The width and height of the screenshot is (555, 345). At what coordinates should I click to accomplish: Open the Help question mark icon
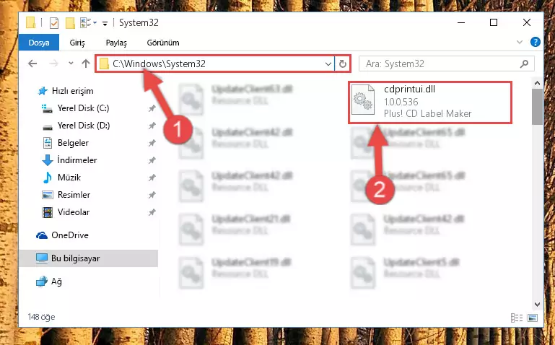click(x=536, y=42)
